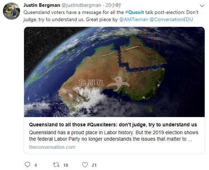209x170 pixels.
Task: Click the #Quexit hashtag
Action: click(x=134, y=13)
